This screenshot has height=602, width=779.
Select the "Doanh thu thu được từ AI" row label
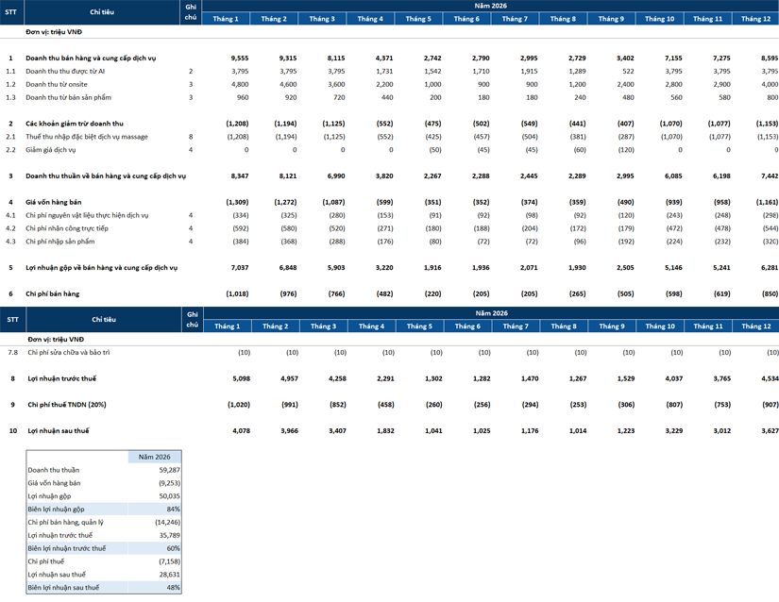64,72
